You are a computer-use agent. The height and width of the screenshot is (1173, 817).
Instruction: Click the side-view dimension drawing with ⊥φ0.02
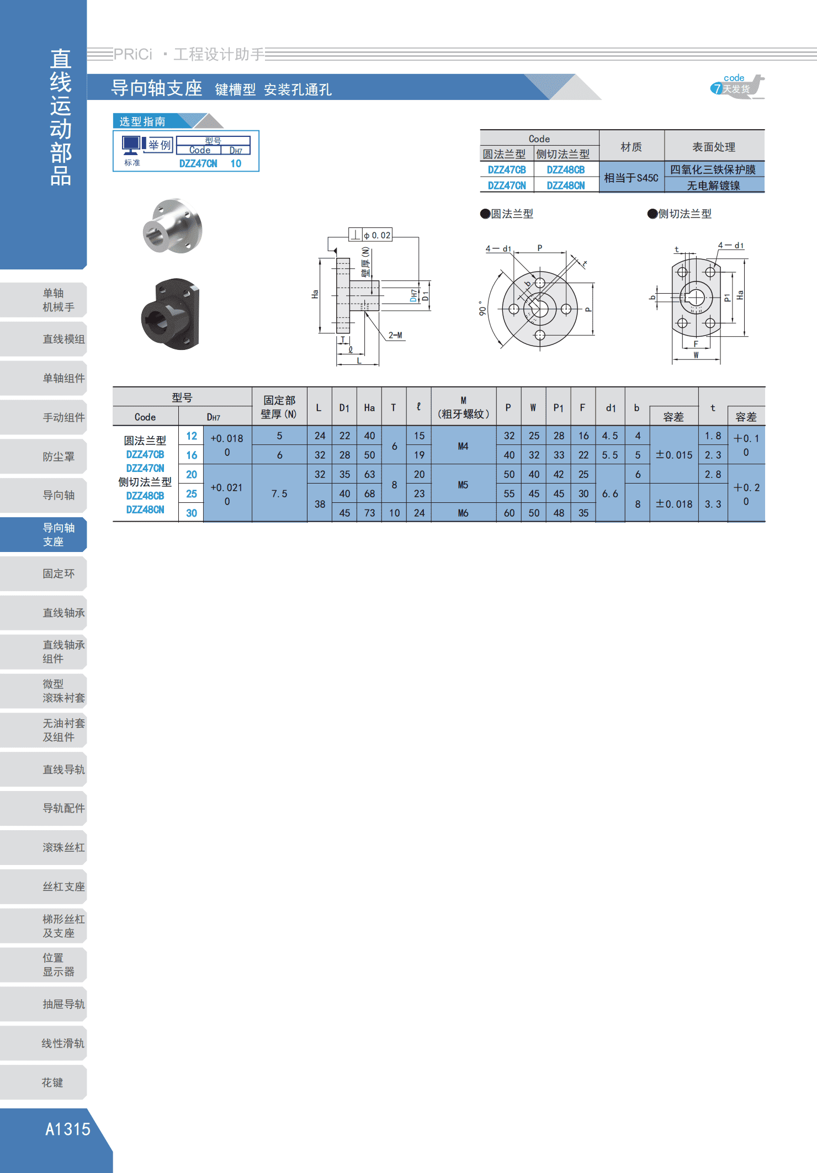[x=371, y=296]
